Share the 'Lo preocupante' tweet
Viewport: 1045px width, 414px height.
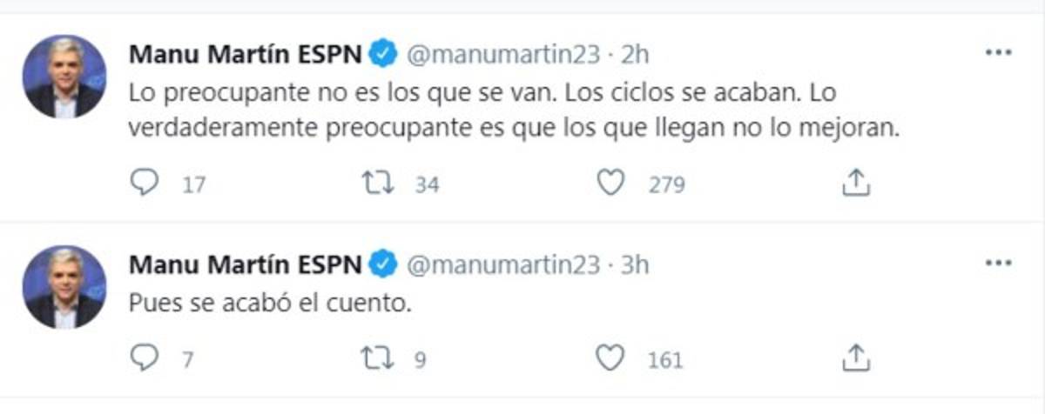coord(855,183)
